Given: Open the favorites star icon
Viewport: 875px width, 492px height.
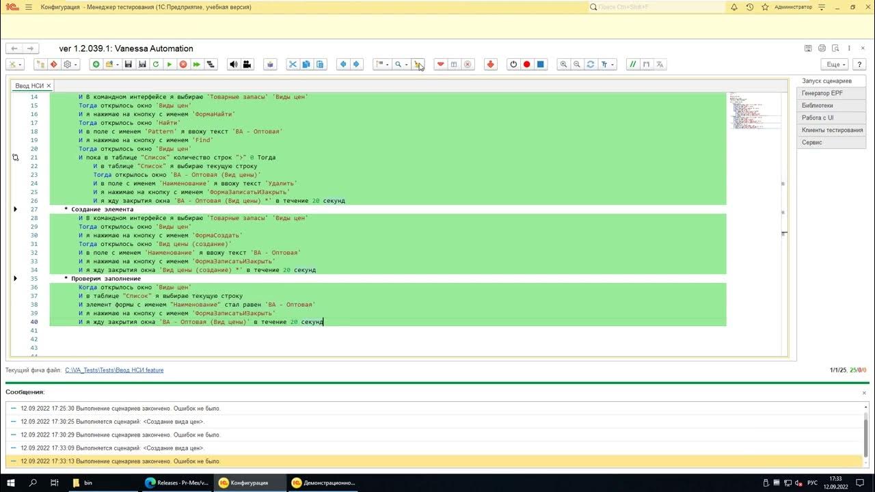Looking at the screenshot, I should click(x=765, y=7).
